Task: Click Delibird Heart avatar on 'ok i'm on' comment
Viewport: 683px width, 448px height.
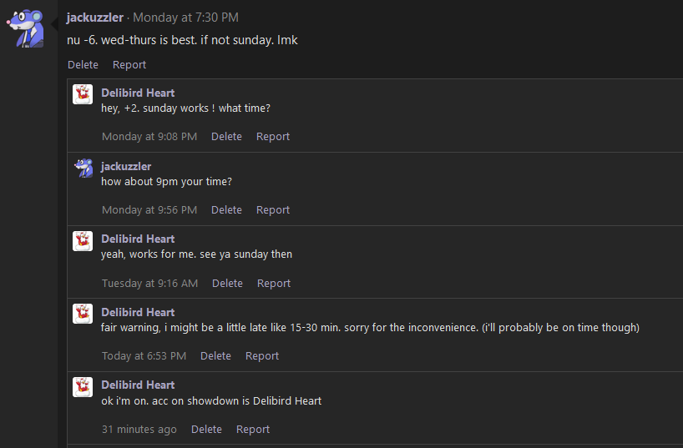Action: [83, 387]
